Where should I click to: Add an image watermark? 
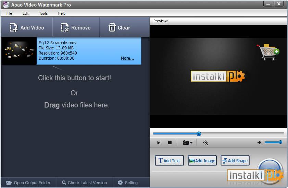click(202, 161)
